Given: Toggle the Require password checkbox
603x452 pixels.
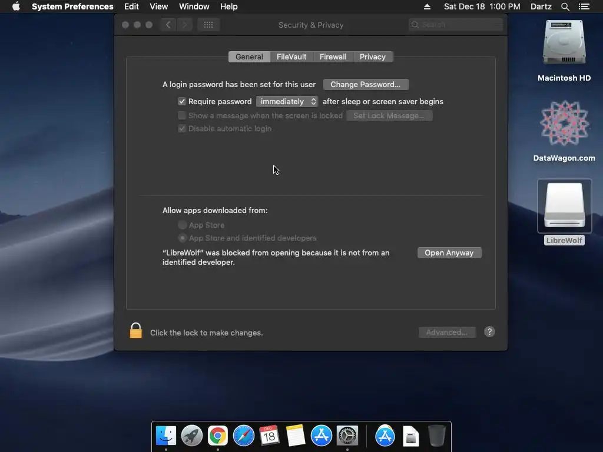Looking at the screenshot, I should click(182, 101).
